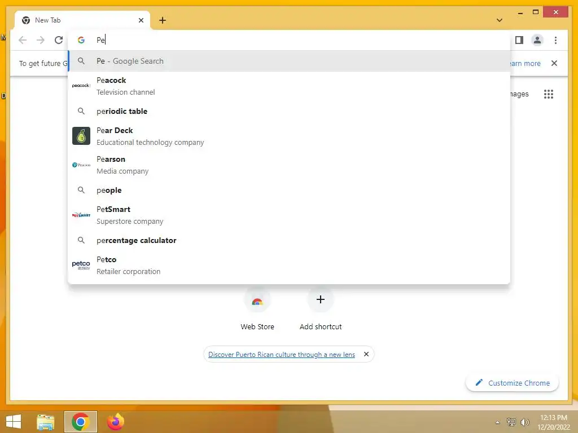Click the Petco logo icon
This screenshot has width=578, height=433.
point(81,265)
